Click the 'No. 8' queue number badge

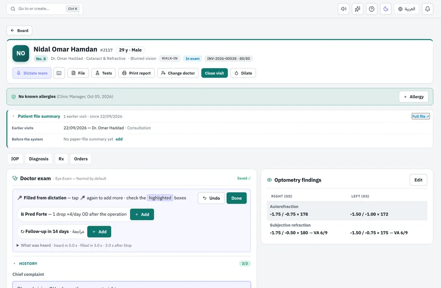[x=41, y=58]
